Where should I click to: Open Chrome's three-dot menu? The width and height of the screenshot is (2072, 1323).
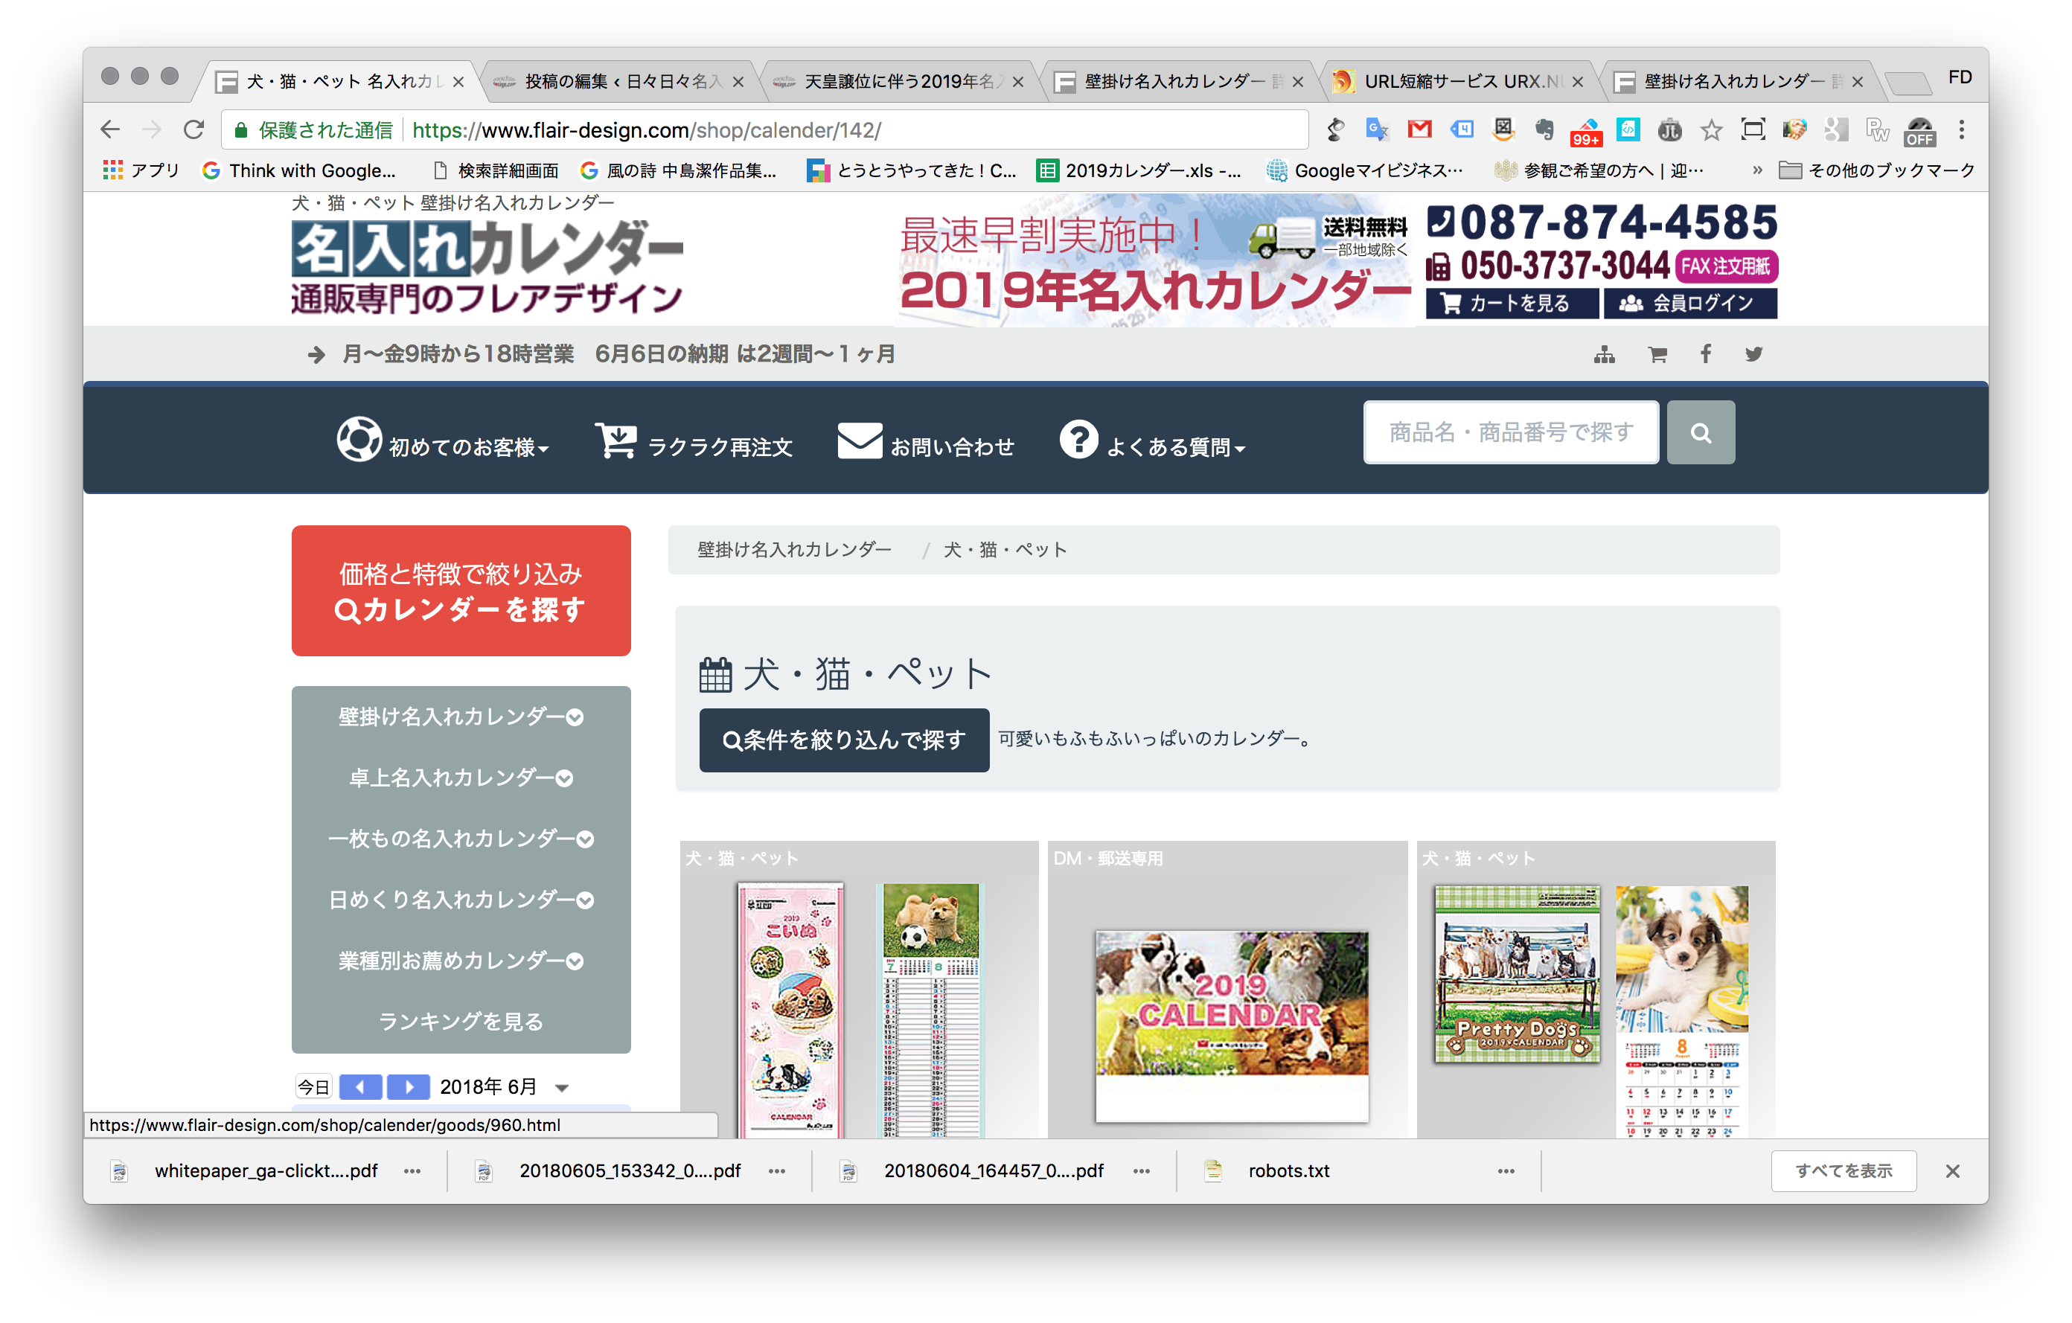(1961, 130)
